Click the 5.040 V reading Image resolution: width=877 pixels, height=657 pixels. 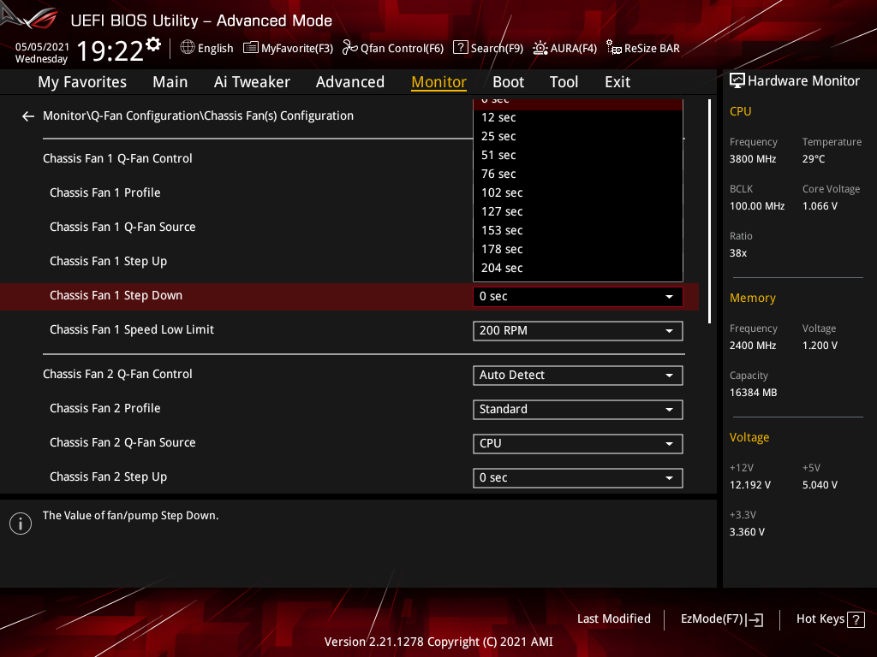point(820,485)
